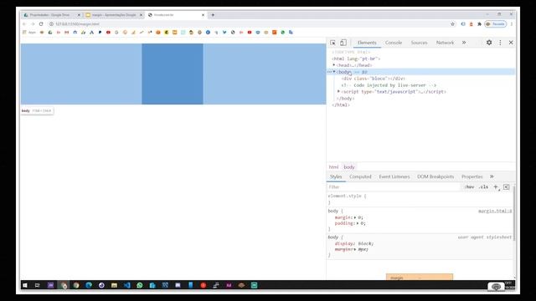Select the div class bloco line

click(x=374, y=79)
